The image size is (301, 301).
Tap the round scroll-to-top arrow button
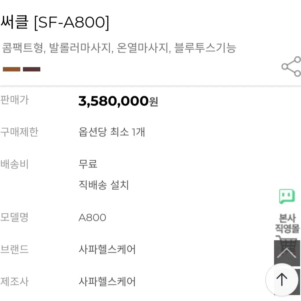coord(282,280)
